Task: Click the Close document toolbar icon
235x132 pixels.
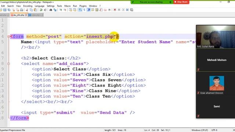Action: (13, 10)
